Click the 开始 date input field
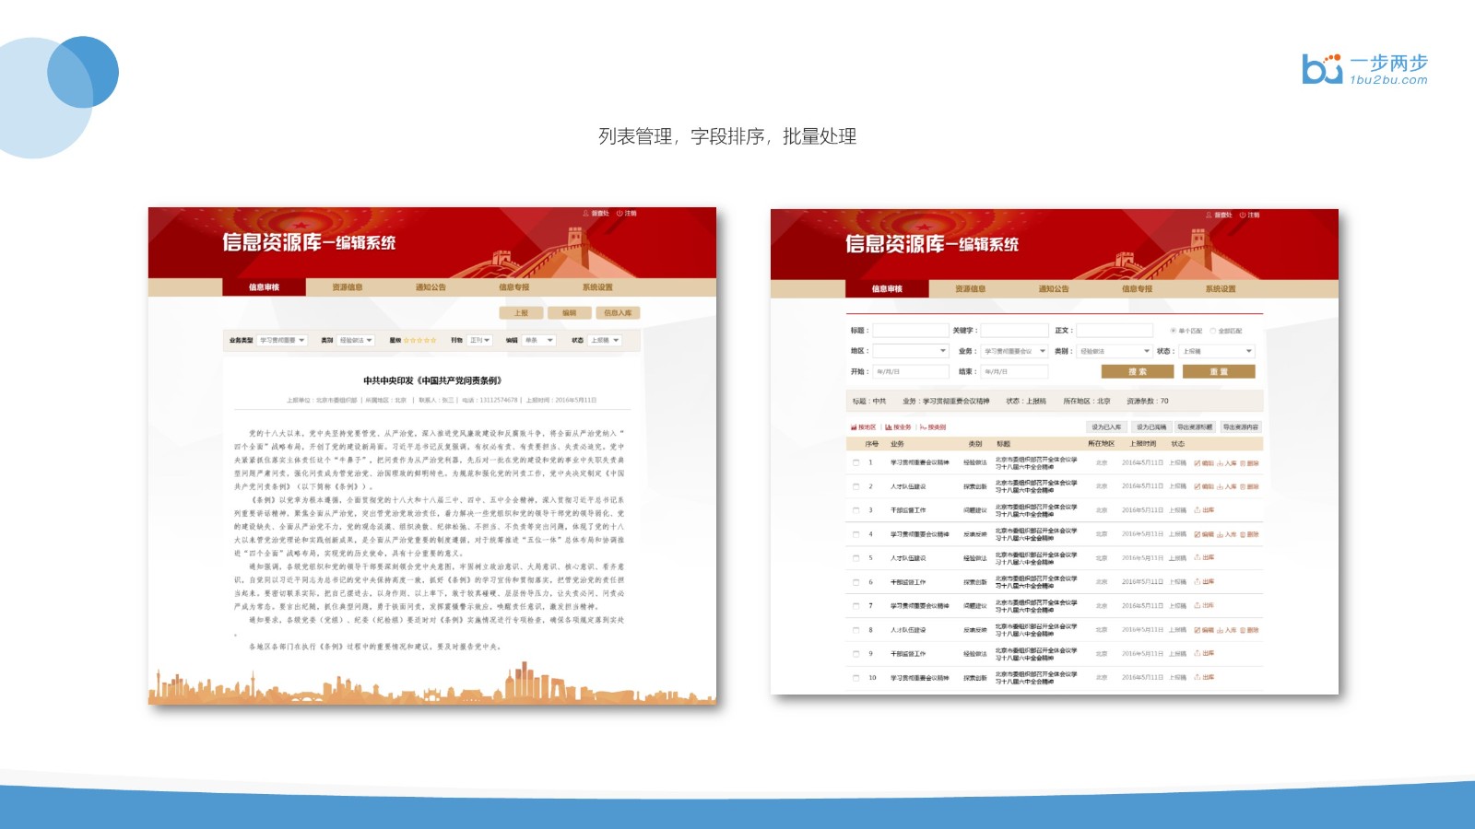This screenshot has height=829, width=1475. click(911, 371)
